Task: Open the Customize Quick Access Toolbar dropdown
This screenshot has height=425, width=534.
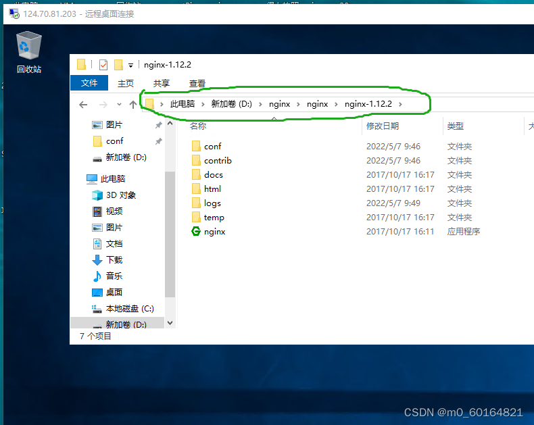Action: pyautogui.click(x=130, y=66)
